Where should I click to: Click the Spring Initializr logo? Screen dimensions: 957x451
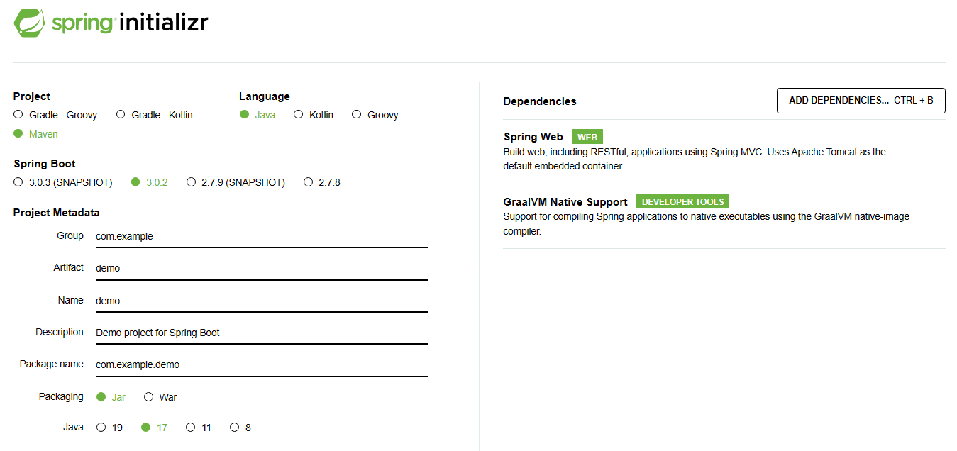pos(111,23)
